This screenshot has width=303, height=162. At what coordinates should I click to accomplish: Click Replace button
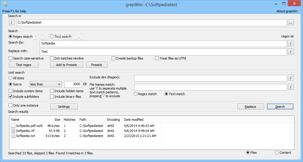(251, 107)
